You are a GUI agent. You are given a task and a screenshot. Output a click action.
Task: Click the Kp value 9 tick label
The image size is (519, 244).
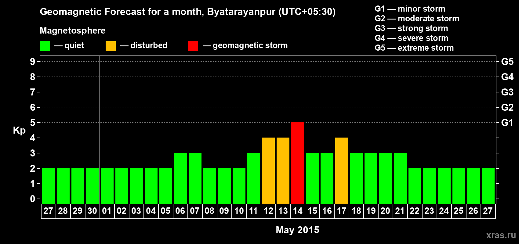pyautogui.click(x=33, y=62)
